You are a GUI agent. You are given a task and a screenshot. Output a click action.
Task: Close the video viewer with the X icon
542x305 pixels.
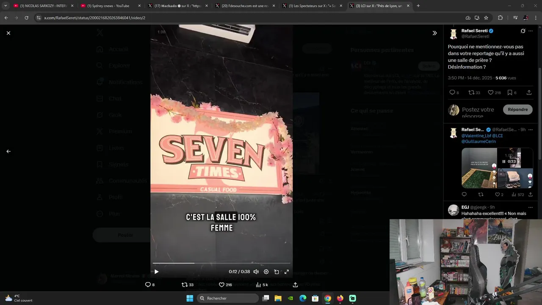coord(8,33)
